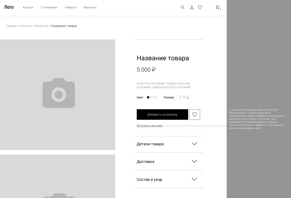Select size M option
This screenshot has height=198, width=291.
[x=184, y=97]
